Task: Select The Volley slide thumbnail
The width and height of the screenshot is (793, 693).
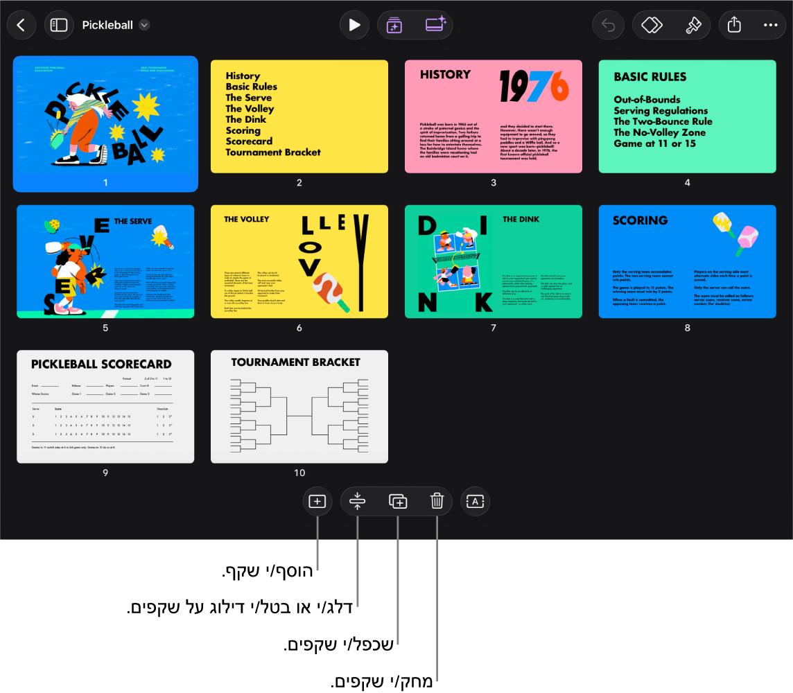Action: click(299, 261)
